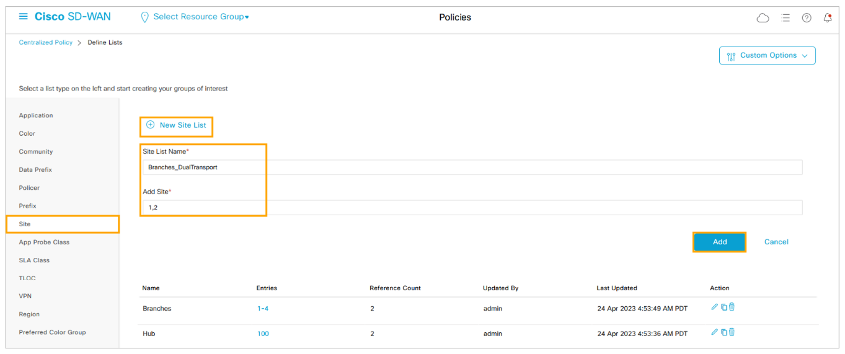845x354 pixels.
Task: Choose SLA Class from the sidebar
Action: tap(34, 260)
